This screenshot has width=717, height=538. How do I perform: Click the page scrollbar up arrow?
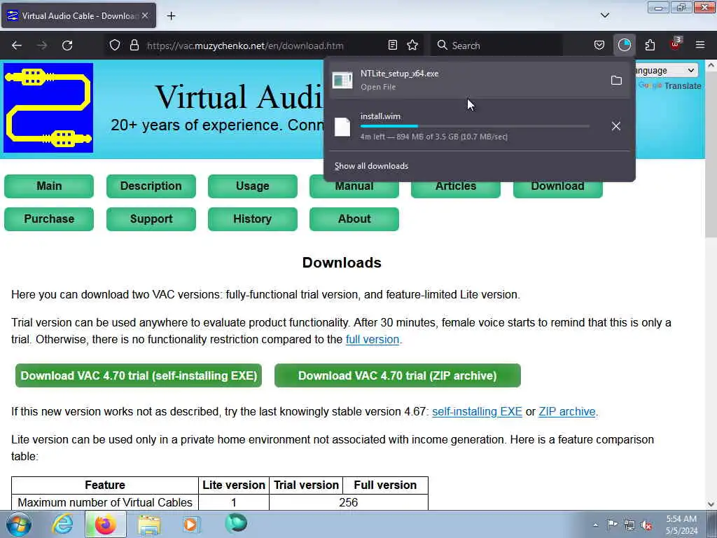711,65
